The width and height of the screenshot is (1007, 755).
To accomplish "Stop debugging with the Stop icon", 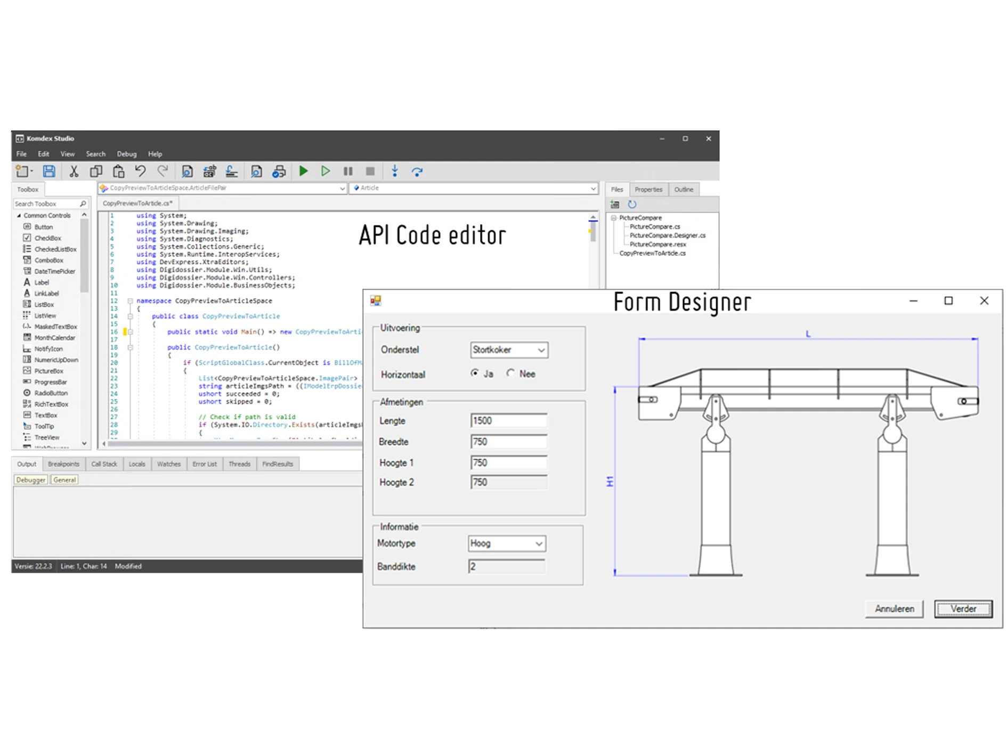I will tap(370, 171).
